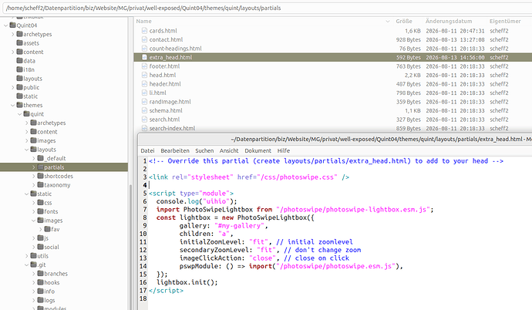Open the Datei menu in the editor

point(147,150)
